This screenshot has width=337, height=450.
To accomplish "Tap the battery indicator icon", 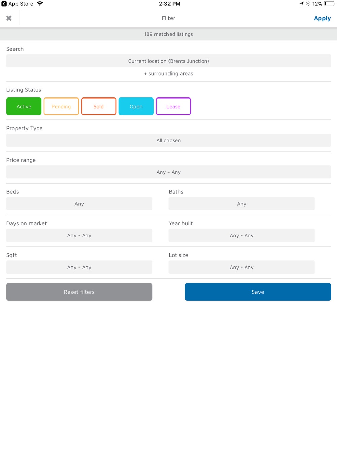I will (329, 4).
